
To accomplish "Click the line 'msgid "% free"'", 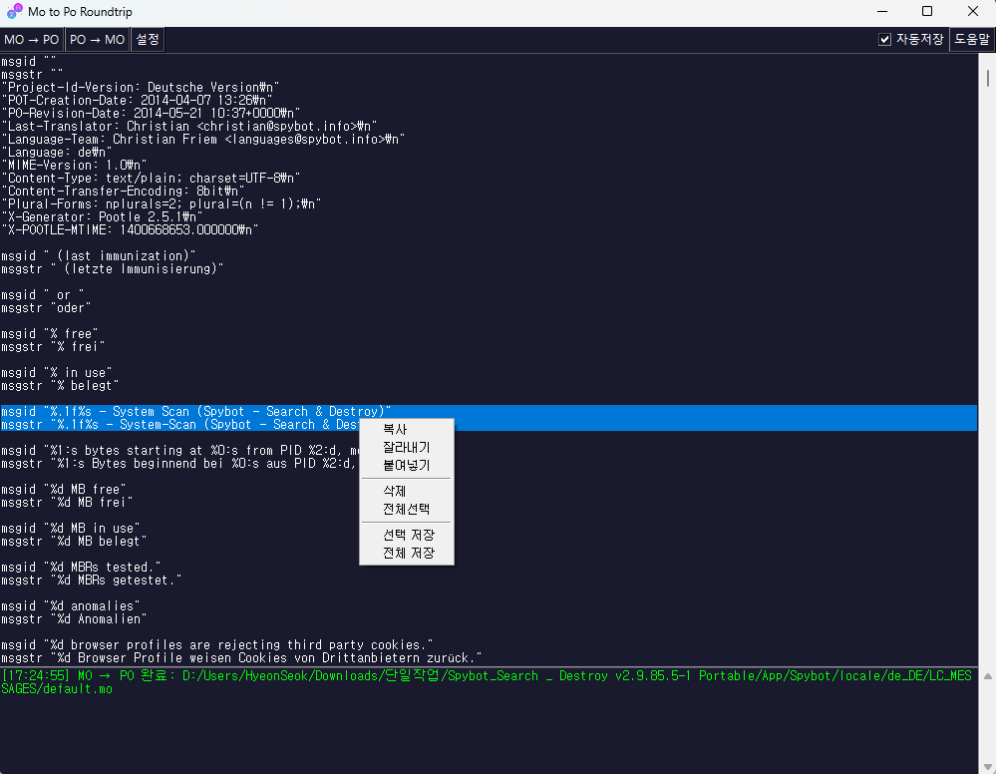I will 50,333.
